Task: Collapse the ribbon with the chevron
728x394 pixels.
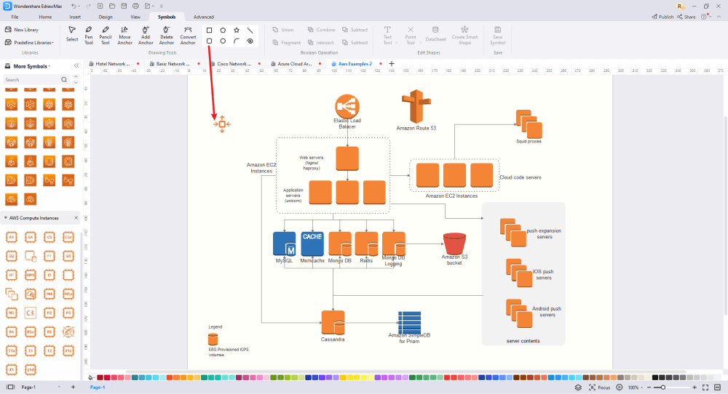Action: click(x=719, y=17)
